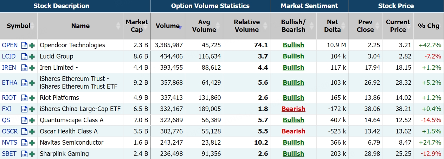Screen dimensions: 444x159
Task: Click the Bearish link for Oscar Health
Action: (x=294, y=131)
